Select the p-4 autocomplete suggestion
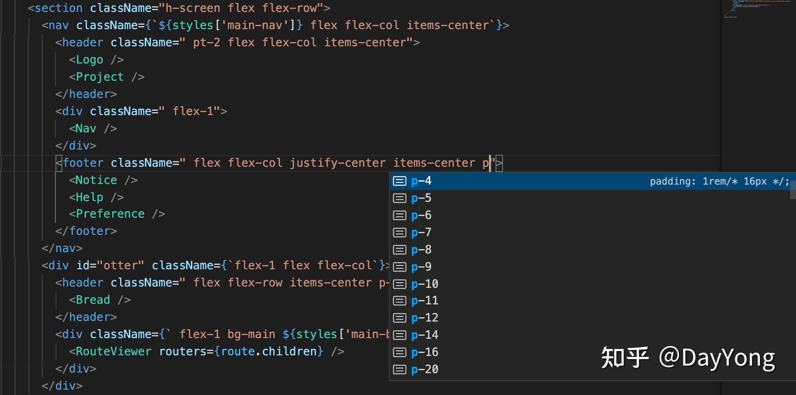This screenshot has height=395, width=796. coord(421,181)
